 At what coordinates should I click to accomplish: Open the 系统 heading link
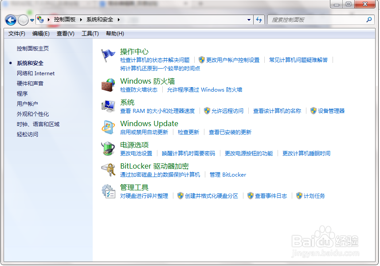click(127, 102)
